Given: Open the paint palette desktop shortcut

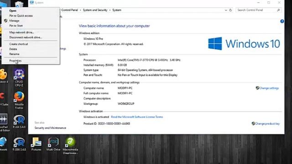Looking at the screenshot, I should tap(3, 76).
